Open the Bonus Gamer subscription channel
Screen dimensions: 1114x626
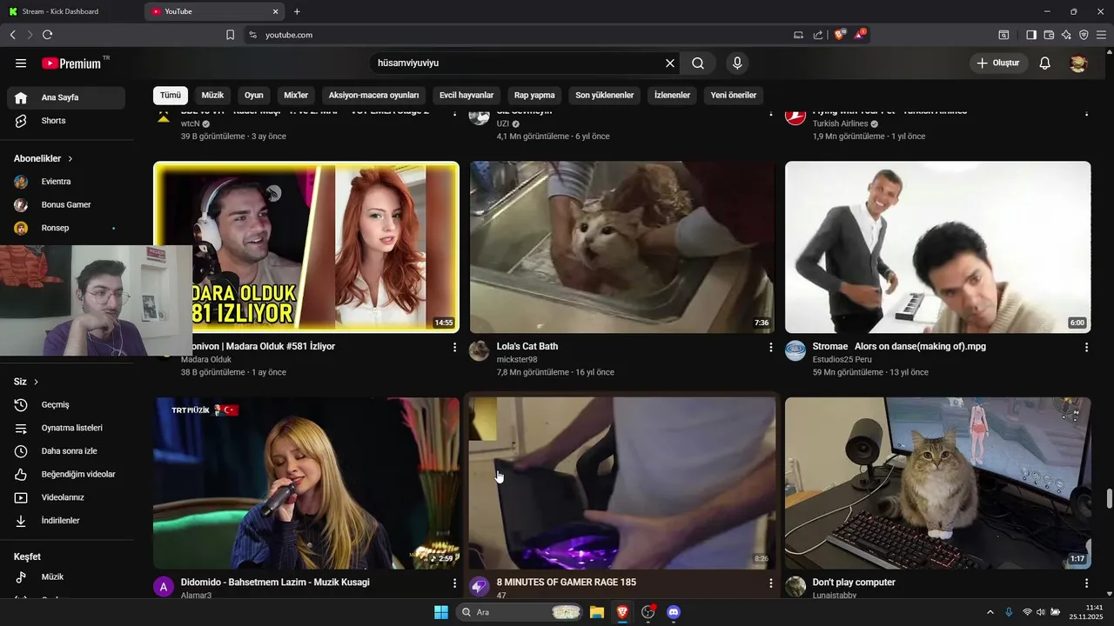(66, 205)
